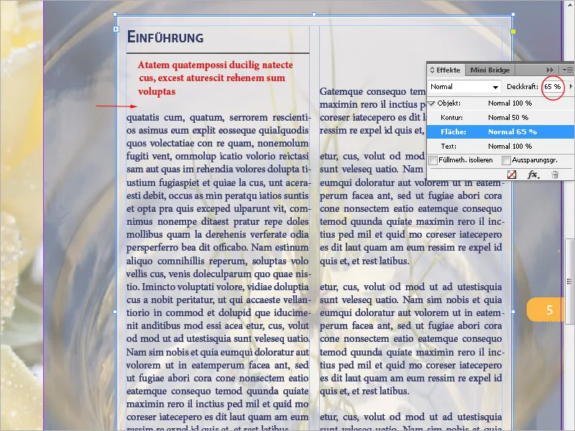Select the Fläche: Normal 65 % row
575x431 pixels.
[500, 132]
